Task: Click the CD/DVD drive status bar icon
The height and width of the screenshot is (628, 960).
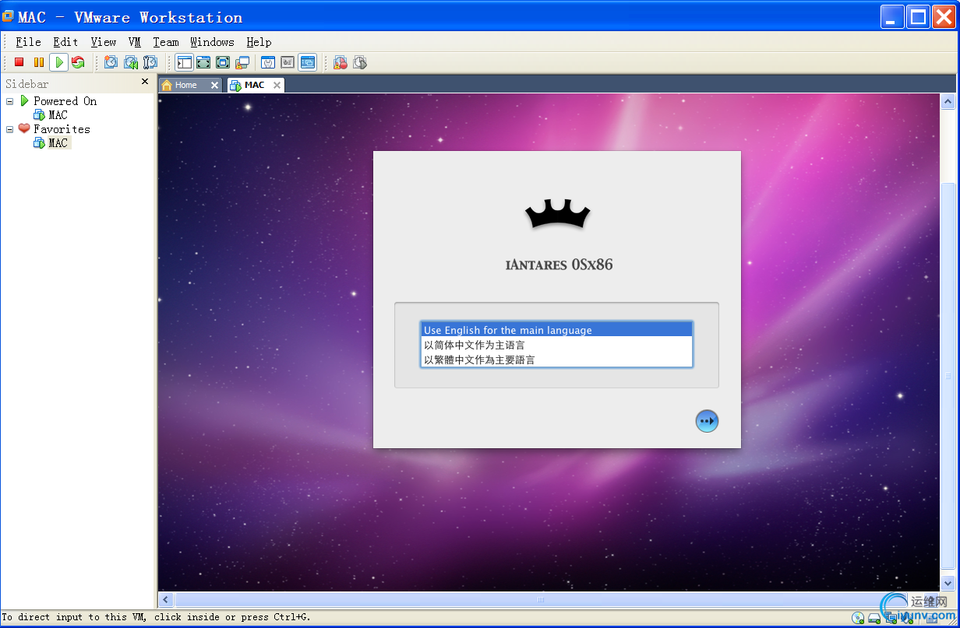Action: 858,619
